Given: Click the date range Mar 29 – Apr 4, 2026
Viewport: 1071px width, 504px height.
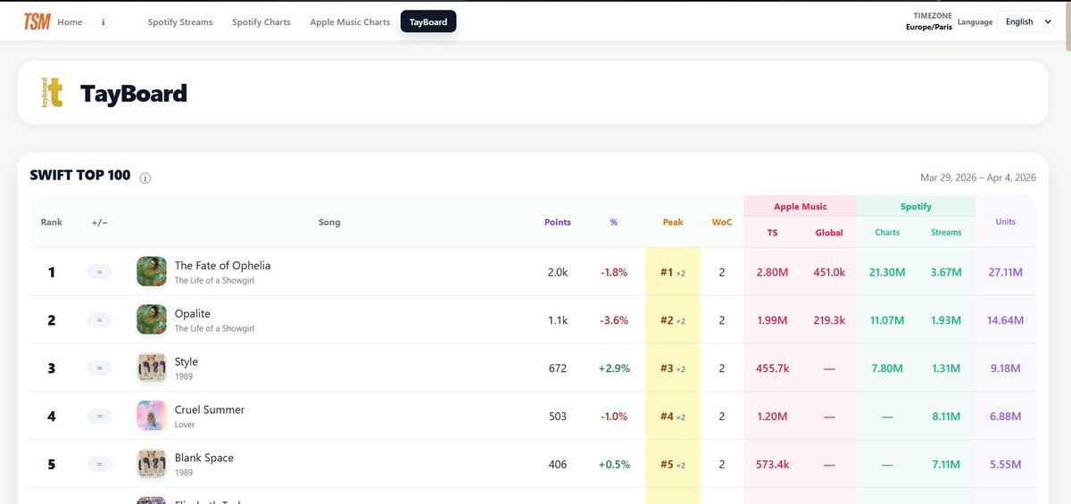Looking at the screenshot, I should point(978,178).
